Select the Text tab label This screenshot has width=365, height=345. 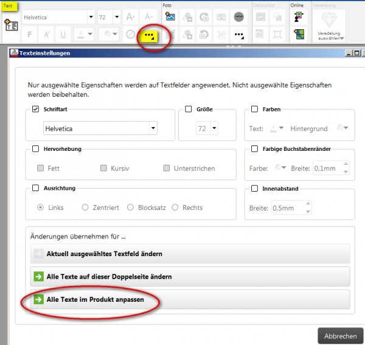(x=8, y=6)
